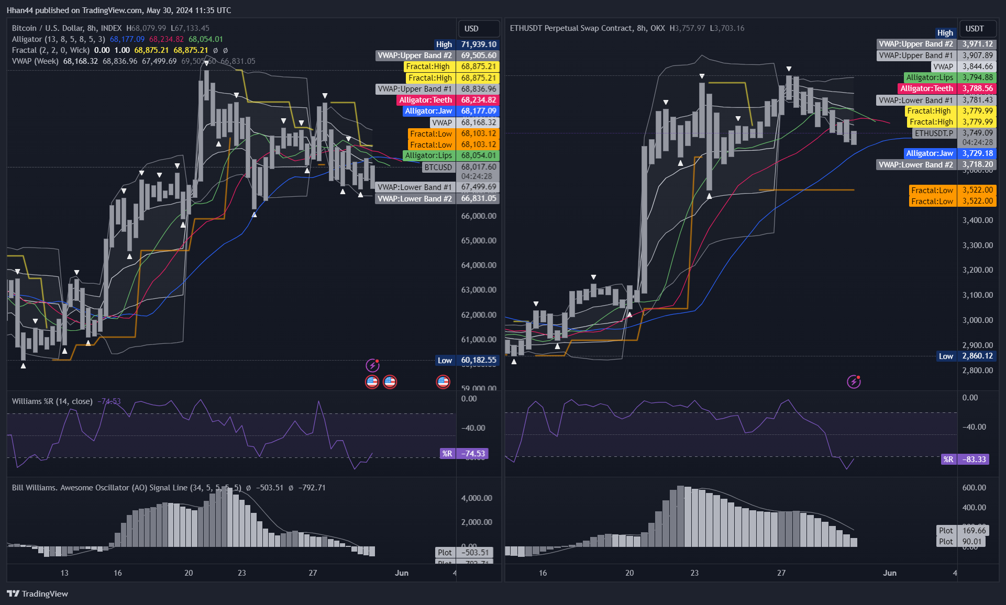Click the Hhan44 published on TradingView.com header
Screen dimensions: 1006x605
(x=119, y=10)
